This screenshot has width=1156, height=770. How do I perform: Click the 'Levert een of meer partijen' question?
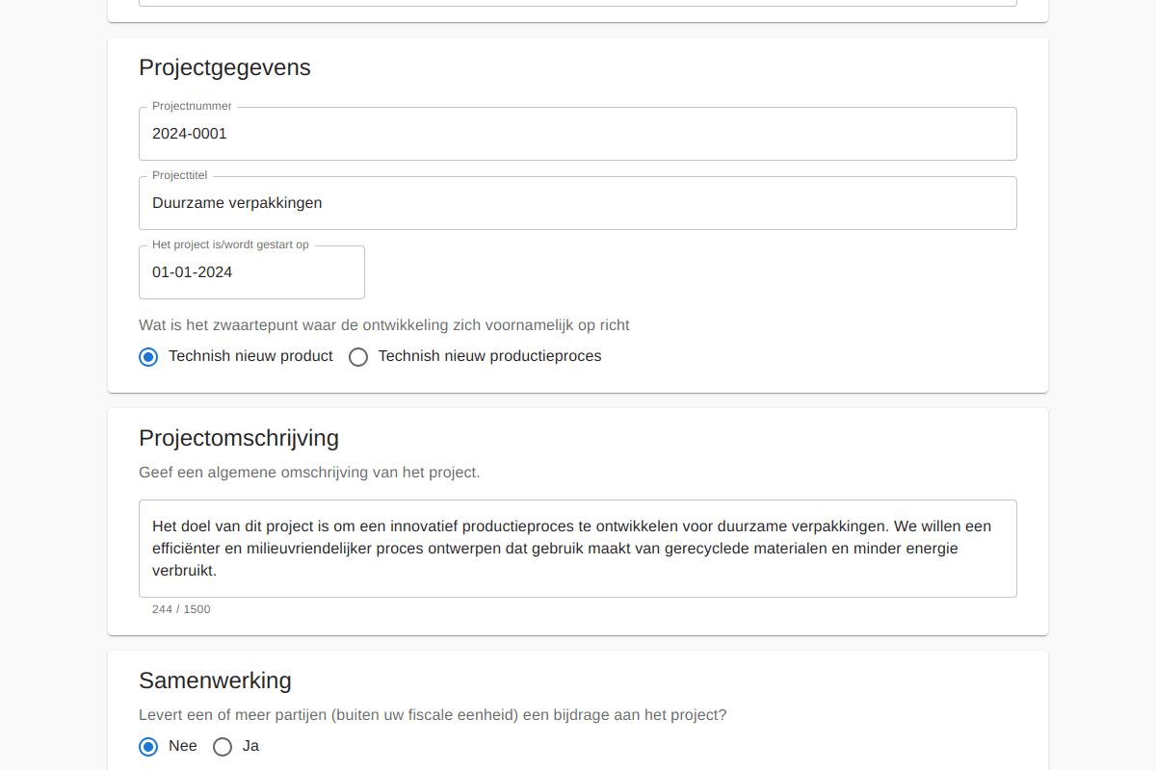click(433, 715)
